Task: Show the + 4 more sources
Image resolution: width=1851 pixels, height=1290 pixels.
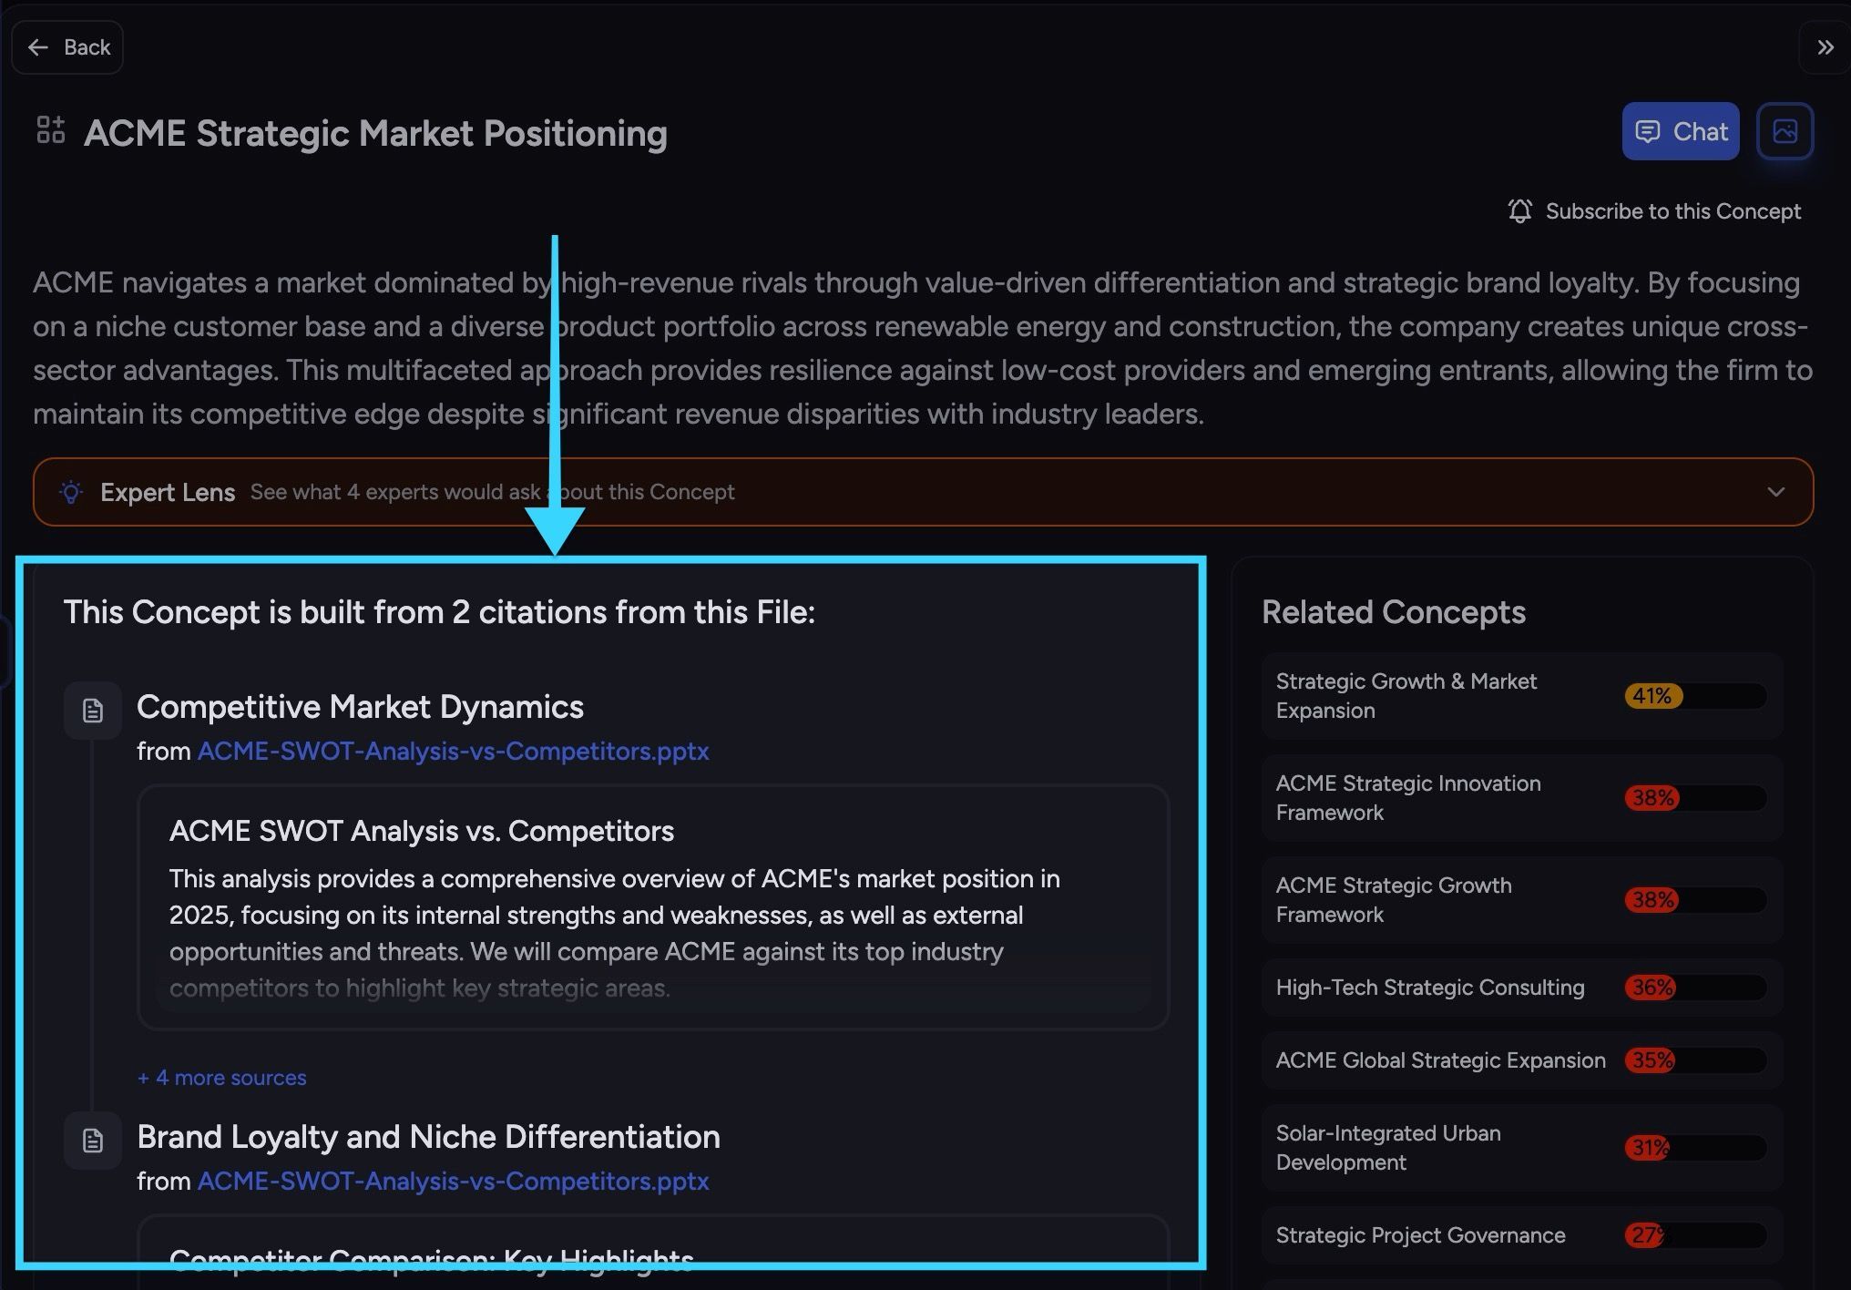Action: click(222, 1078)
